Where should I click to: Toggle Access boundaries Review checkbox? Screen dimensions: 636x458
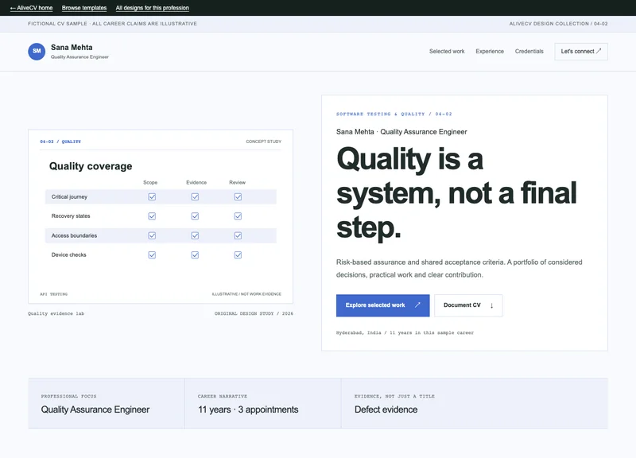coord(238,235)
